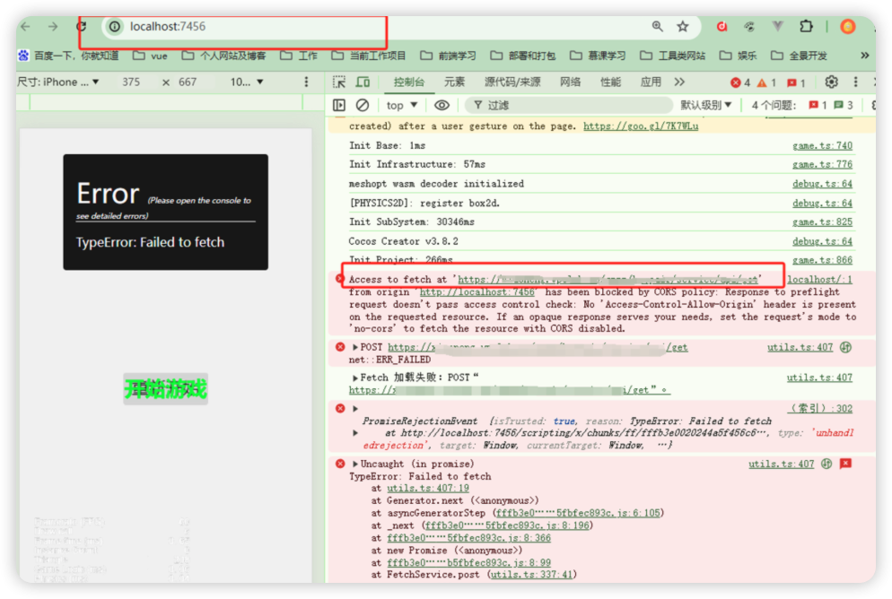The image size is (892, 599).
Task: Open the 默认级别 log level dropdown
Action: (706, 105)
